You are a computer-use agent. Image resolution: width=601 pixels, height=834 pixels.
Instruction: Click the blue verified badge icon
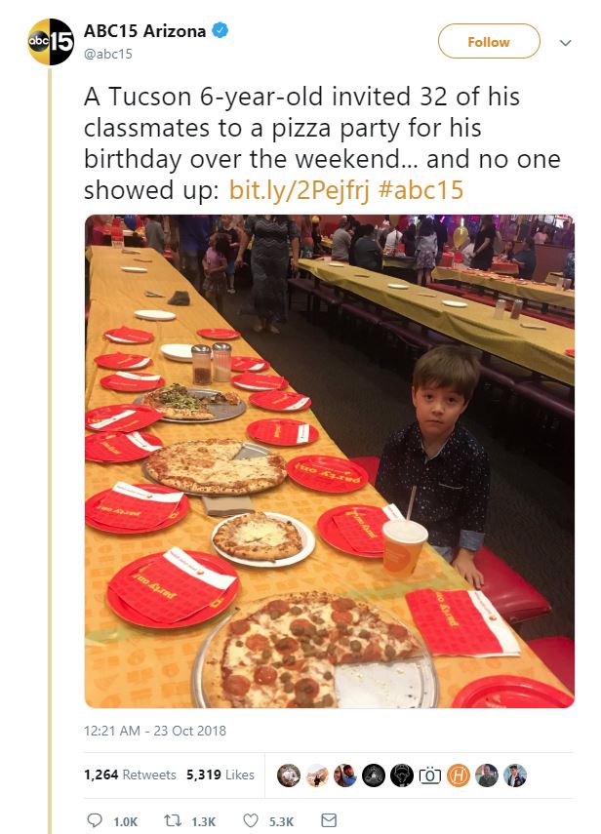coord(220,30)
